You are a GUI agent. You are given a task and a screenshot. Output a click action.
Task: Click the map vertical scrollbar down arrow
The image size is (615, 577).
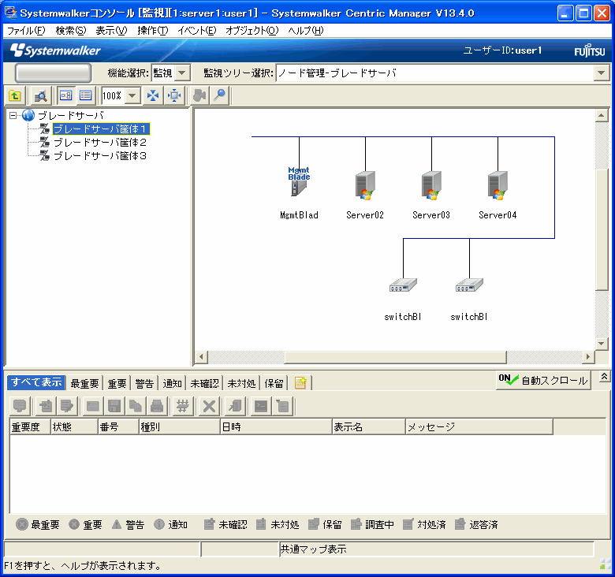pyautogui.click(x=602, y=344)
